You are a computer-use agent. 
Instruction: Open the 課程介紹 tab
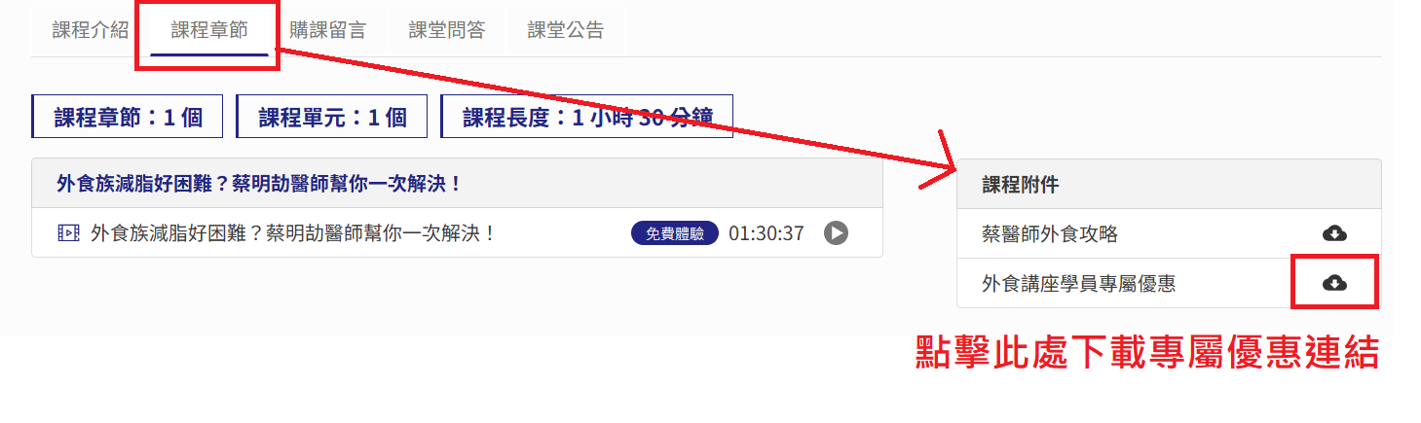(91, 30)
